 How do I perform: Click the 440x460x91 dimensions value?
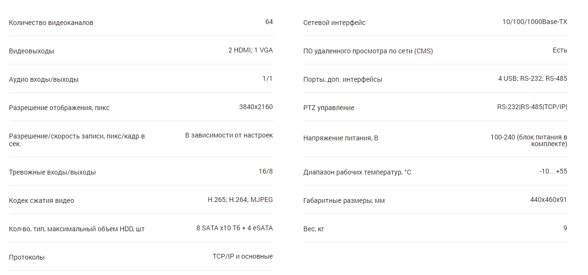point(549,200)
